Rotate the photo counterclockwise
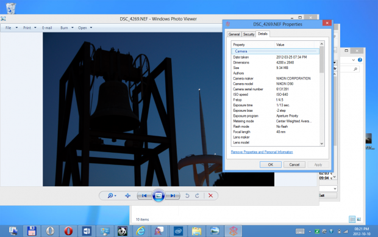378x237 pixels. click(x=187, y=195)
